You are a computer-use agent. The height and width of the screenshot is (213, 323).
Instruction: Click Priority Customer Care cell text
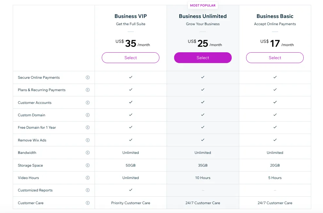[x=131, y=203]
